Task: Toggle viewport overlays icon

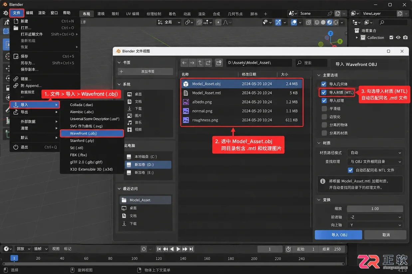Action: coord(294,22)
